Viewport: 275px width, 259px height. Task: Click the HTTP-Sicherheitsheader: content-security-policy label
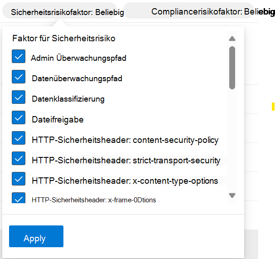coord(125,140)
